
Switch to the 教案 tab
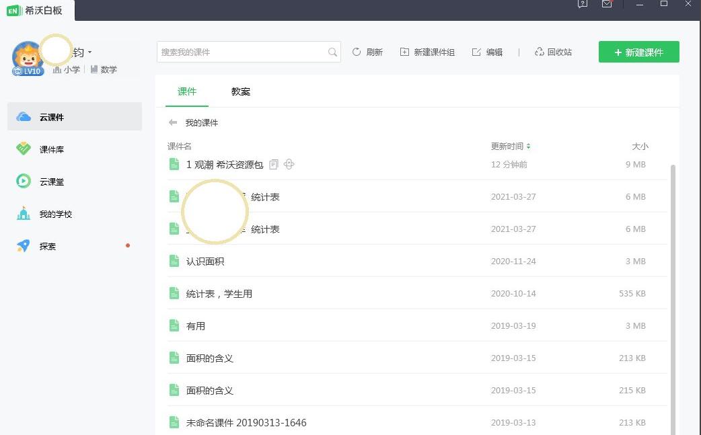click(x=240, y=91)
